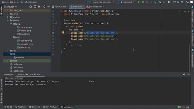This screenshot has height=109, width=194.
Task: Toggle the Project side tool button
Action: tap(1, 10)
